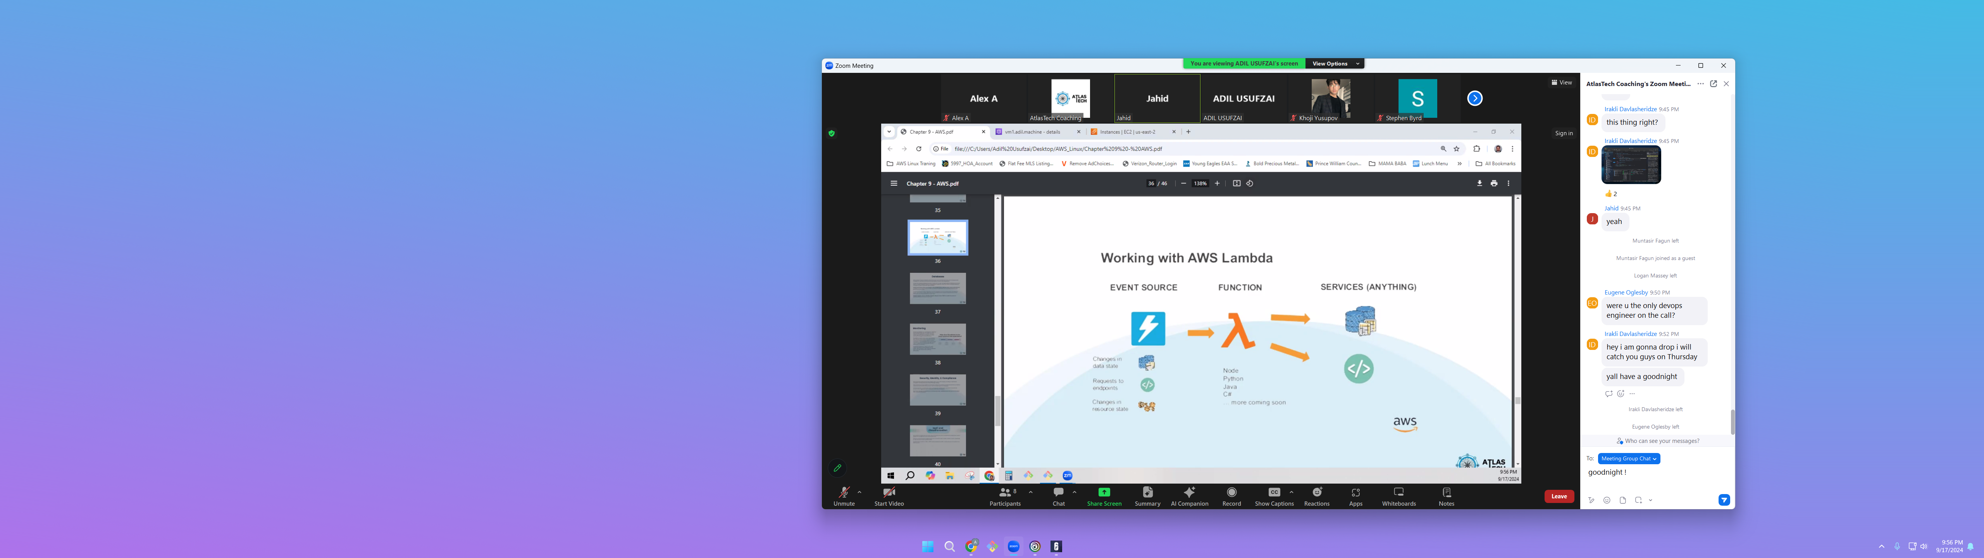
Task: Open the shared image thumbnail in chat
Action: click(1631, 165)
